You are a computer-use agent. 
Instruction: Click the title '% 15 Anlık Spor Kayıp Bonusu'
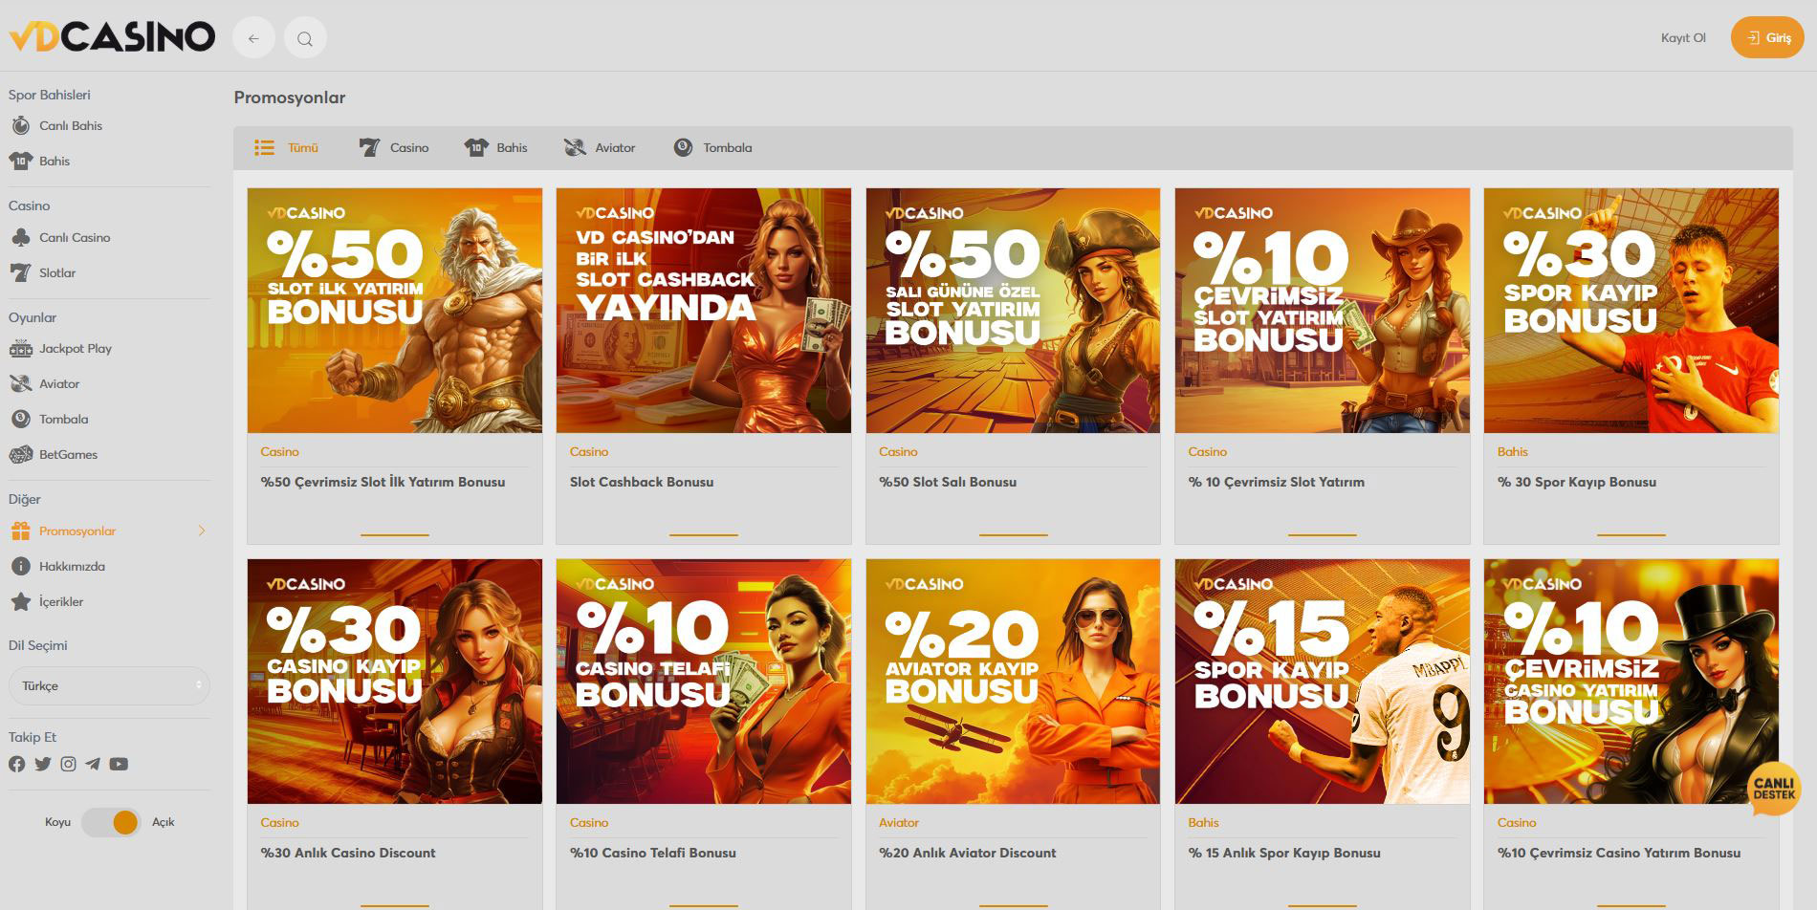click(x=1284, y=853)
